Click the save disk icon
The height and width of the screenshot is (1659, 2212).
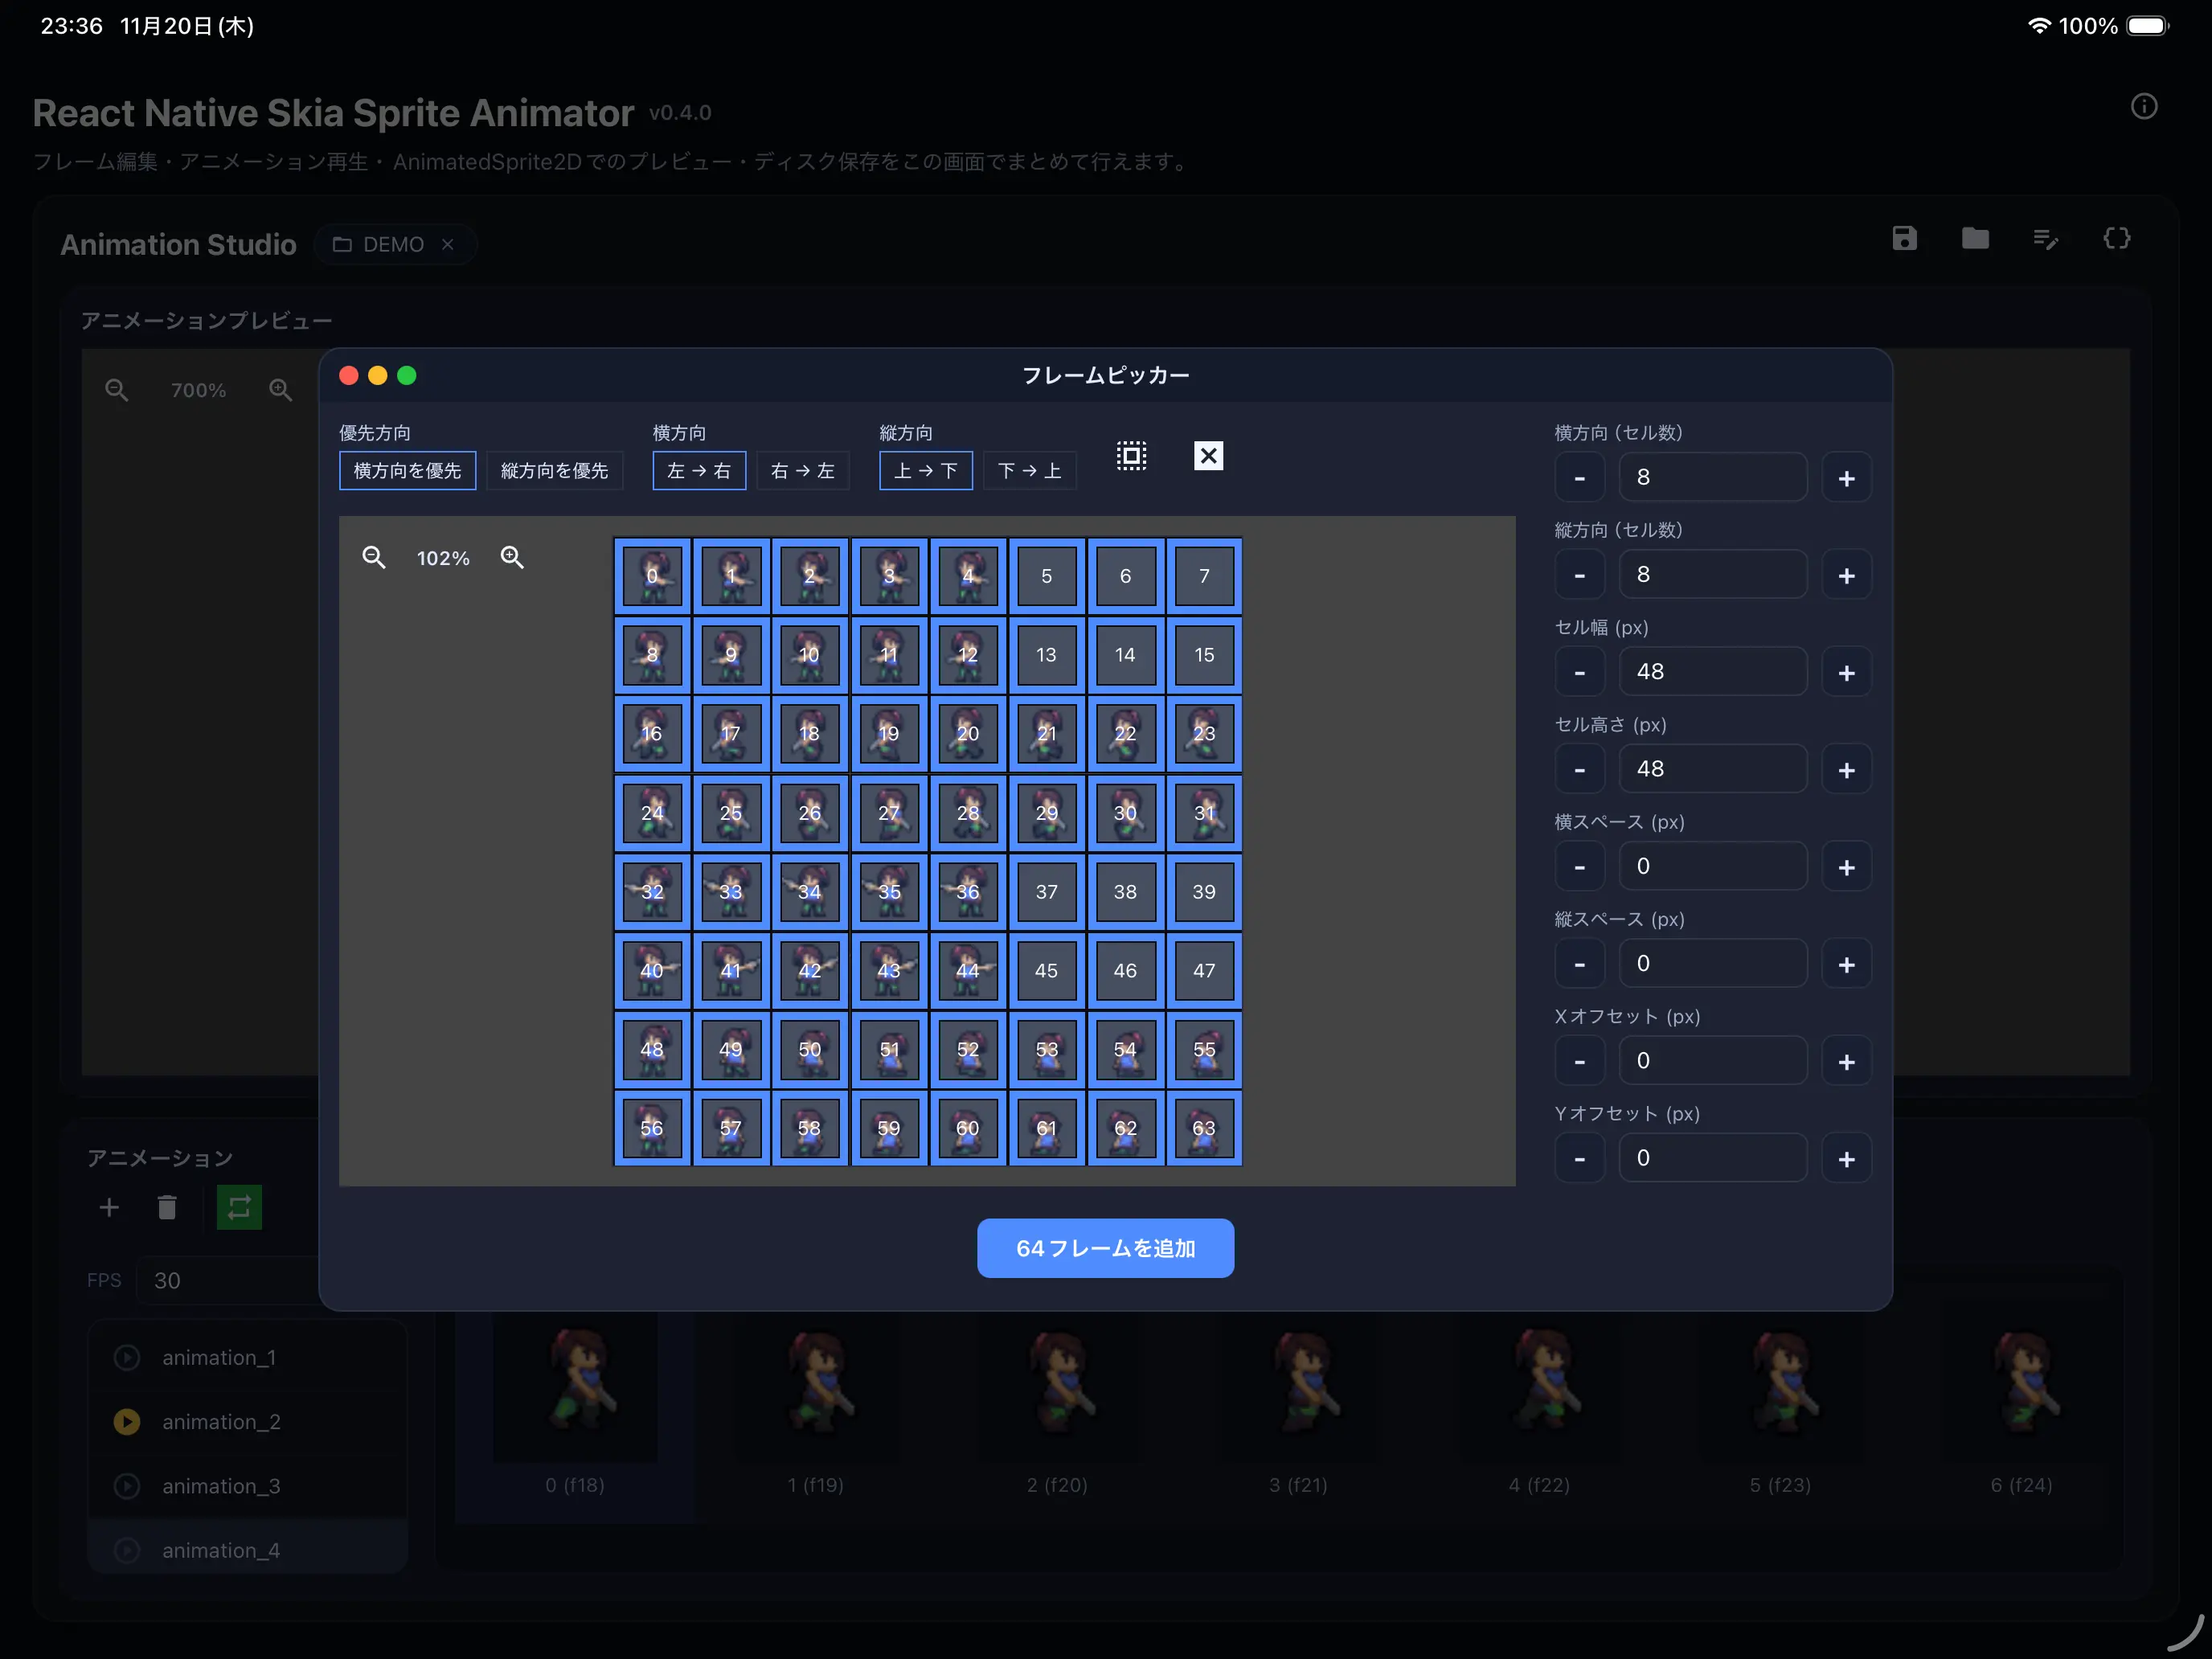pos(1904,239)
